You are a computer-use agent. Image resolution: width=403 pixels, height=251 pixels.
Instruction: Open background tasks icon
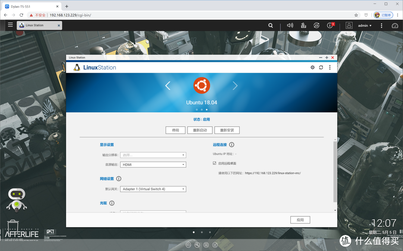pyautogui.click(x=303, y=25)
